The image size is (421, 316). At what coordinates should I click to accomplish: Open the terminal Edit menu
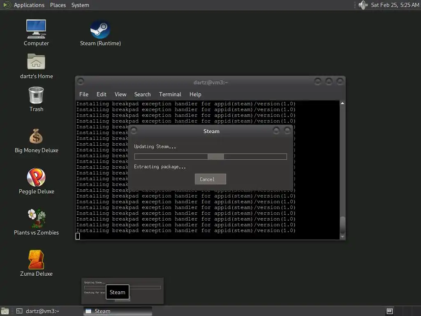[x=101, y=94]
